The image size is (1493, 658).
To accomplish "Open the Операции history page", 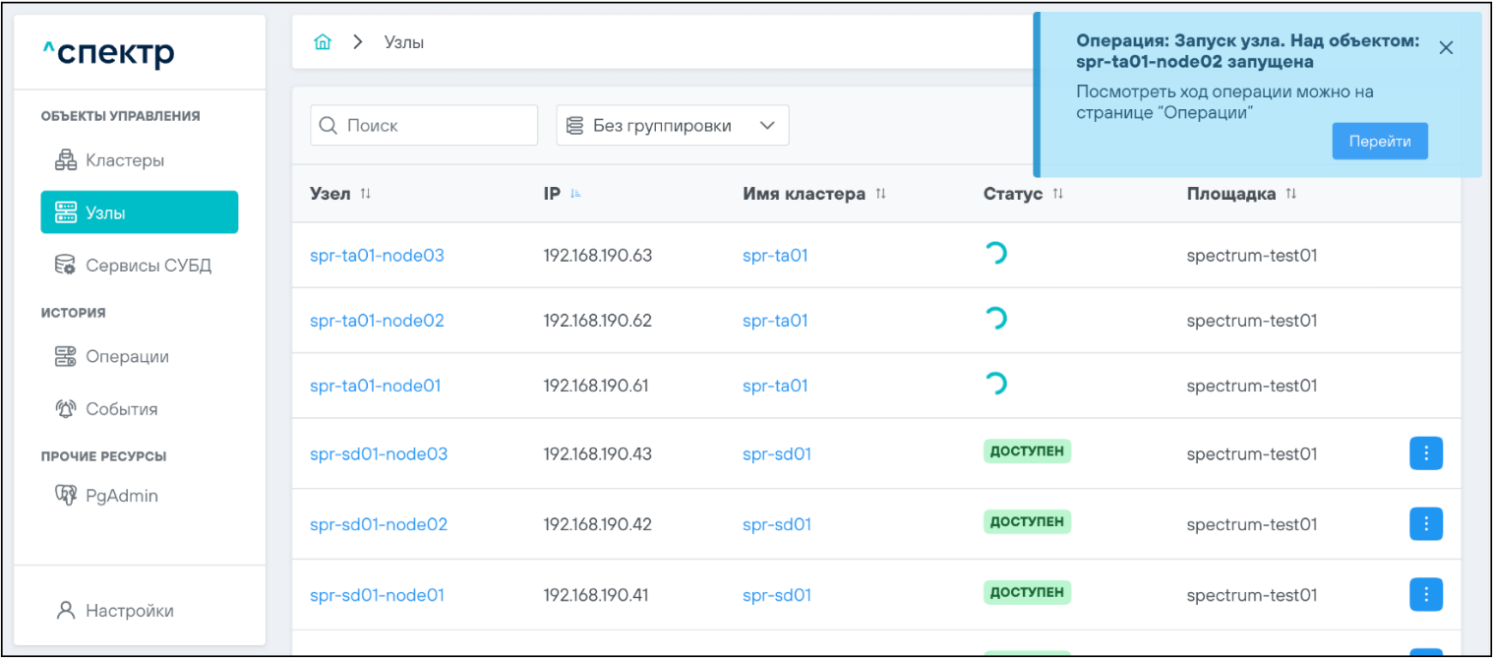I will click(x=127, y=357).
